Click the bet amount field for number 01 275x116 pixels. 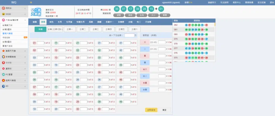[x=40, y=43]
